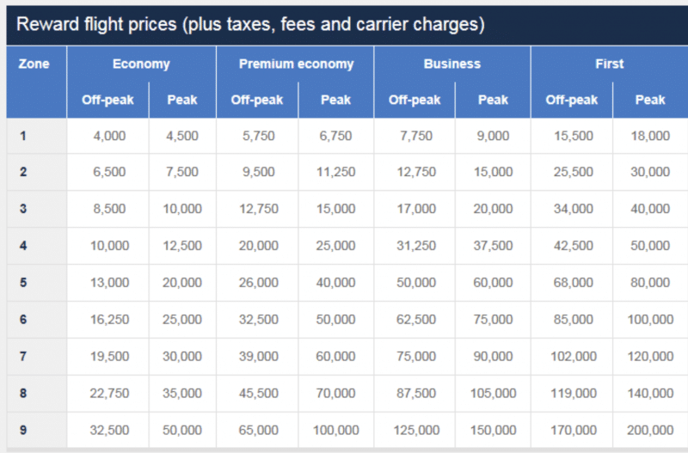Select the Zone 4 Premium economy peak price 25,000

[x=335, y=246]
